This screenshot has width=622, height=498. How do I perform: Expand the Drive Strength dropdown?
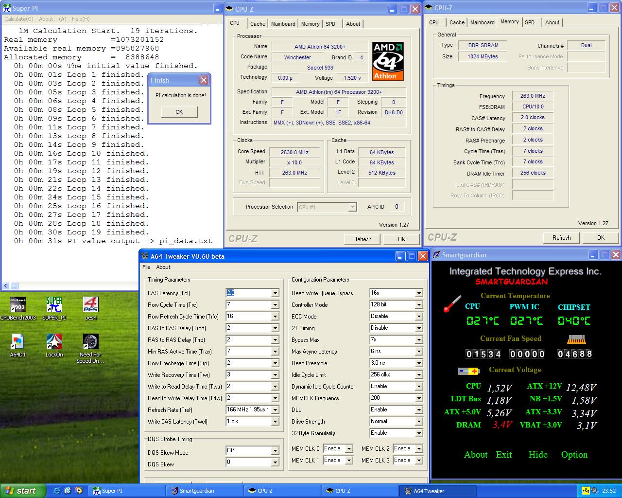419,422
